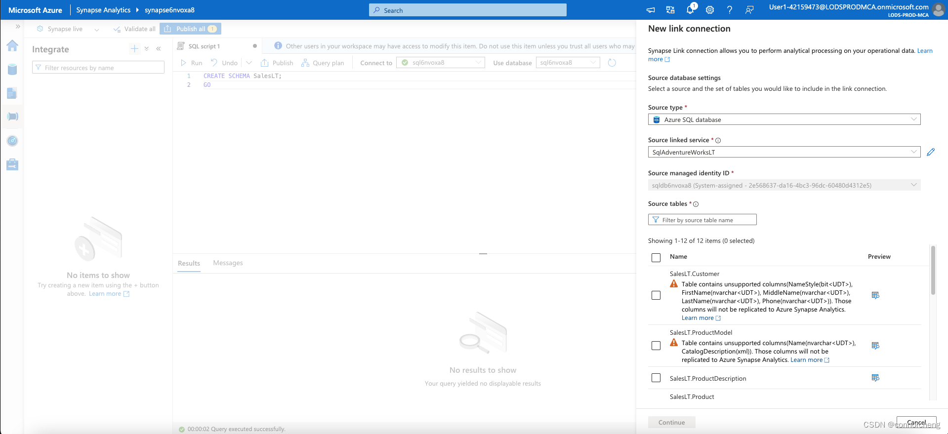
Task: Undo the script change
Action: [224, 63]
